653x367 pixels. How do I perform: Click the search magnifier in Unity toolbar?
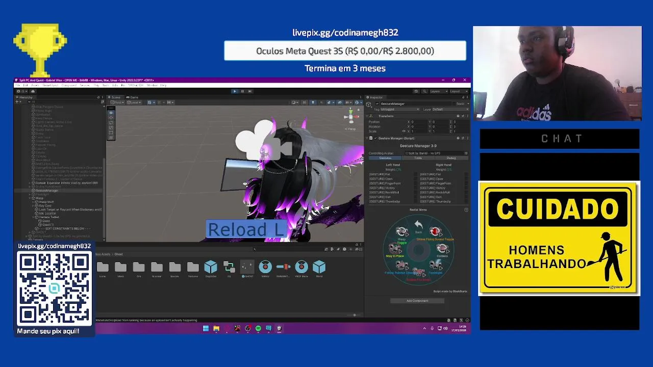pos(424,91)
